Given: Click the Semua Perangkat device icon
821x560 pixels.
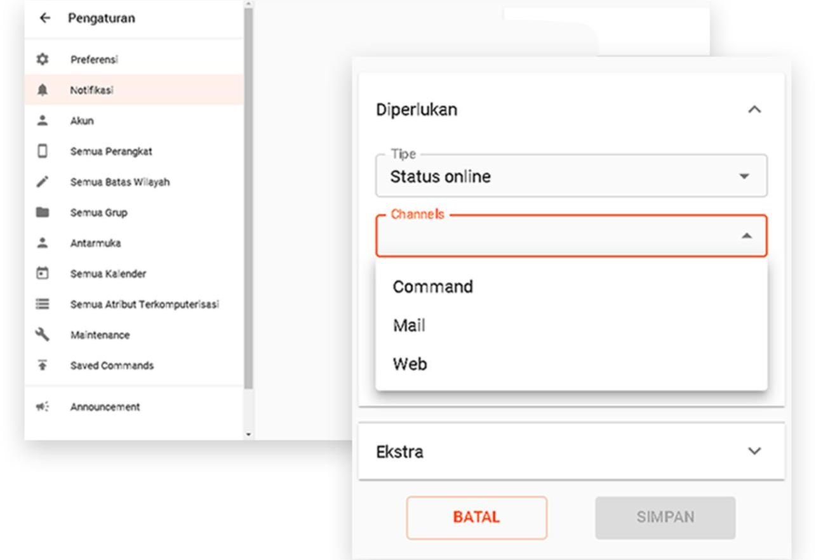Looking at the screenshot, I should [x=43, y=152].
